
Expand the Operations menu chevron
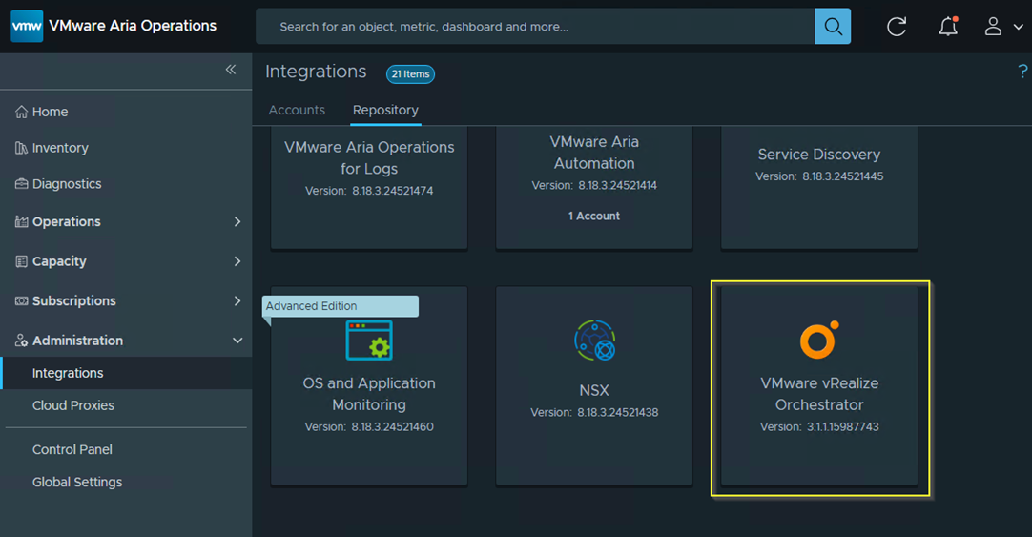pos(237,222)
